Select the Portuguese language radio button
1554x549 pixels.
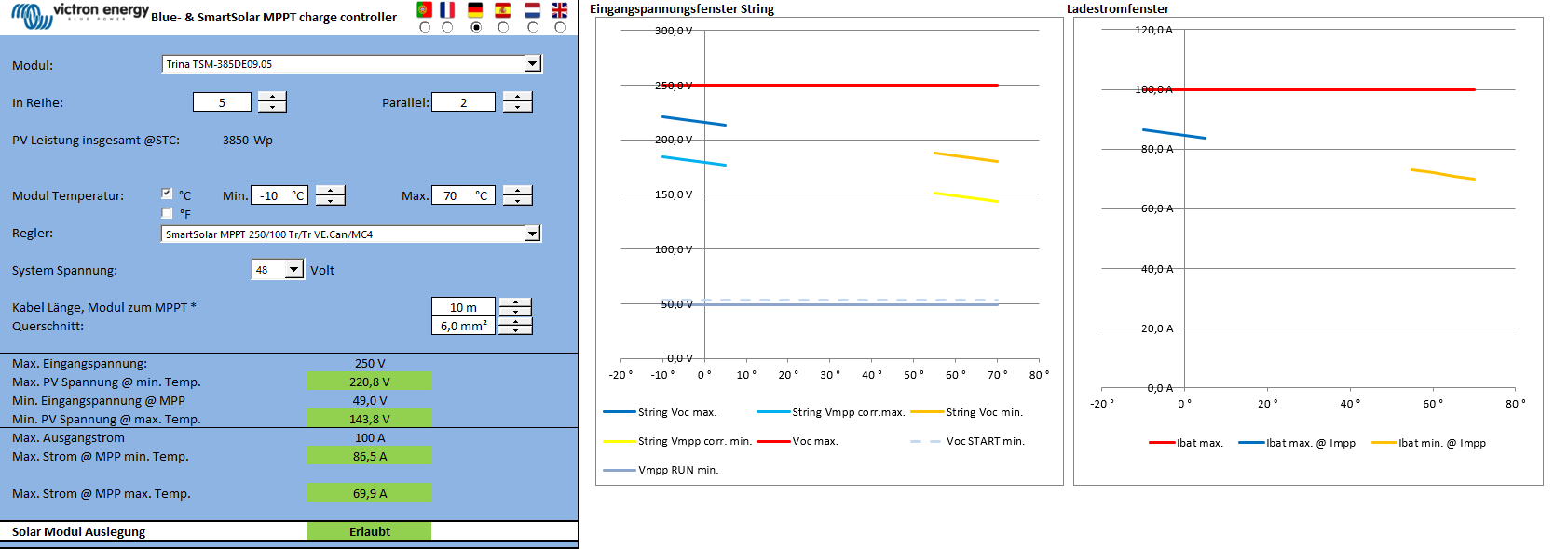425,27
